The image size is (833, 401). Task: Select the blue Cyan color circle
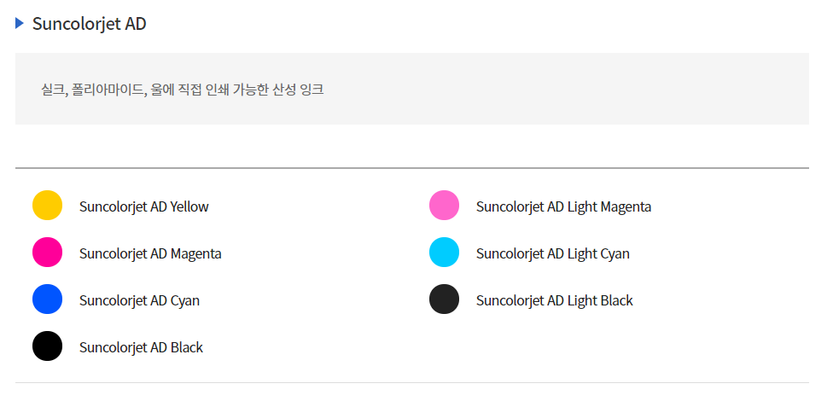point(47,299)
